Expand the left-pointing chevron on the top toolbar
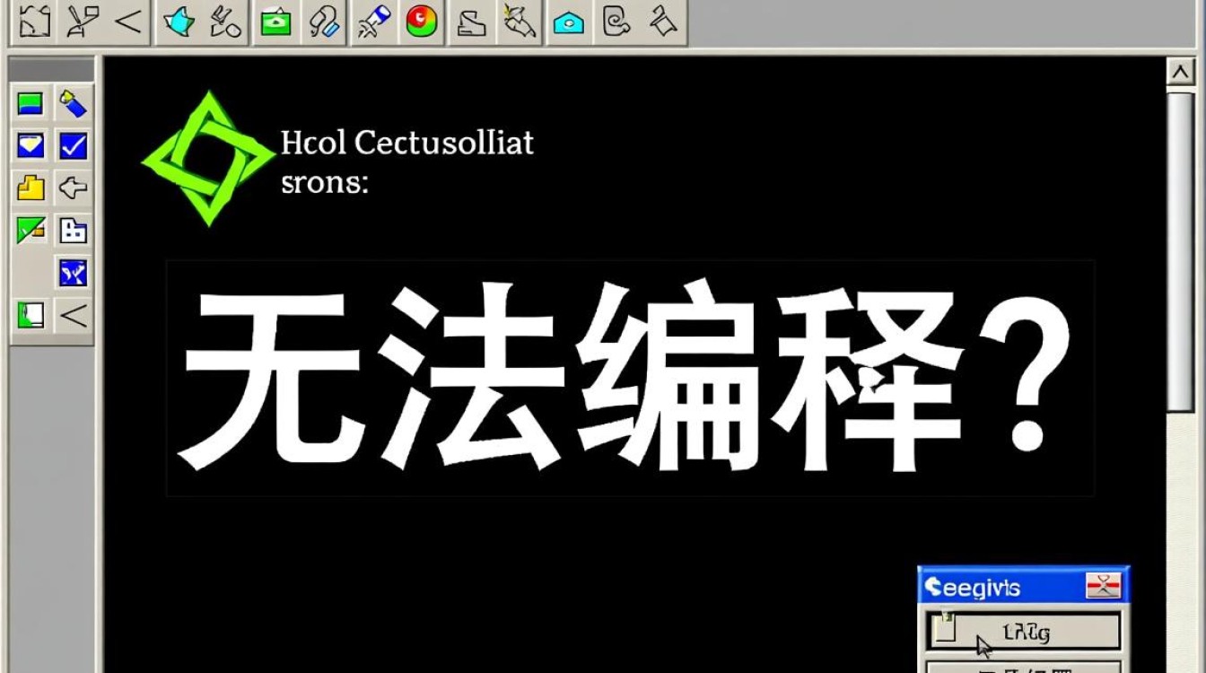Viewport: 1206px width, 673px height. 130,22
